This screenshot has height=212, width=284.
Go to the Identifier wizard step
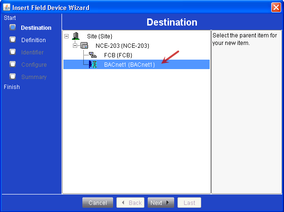32,53
